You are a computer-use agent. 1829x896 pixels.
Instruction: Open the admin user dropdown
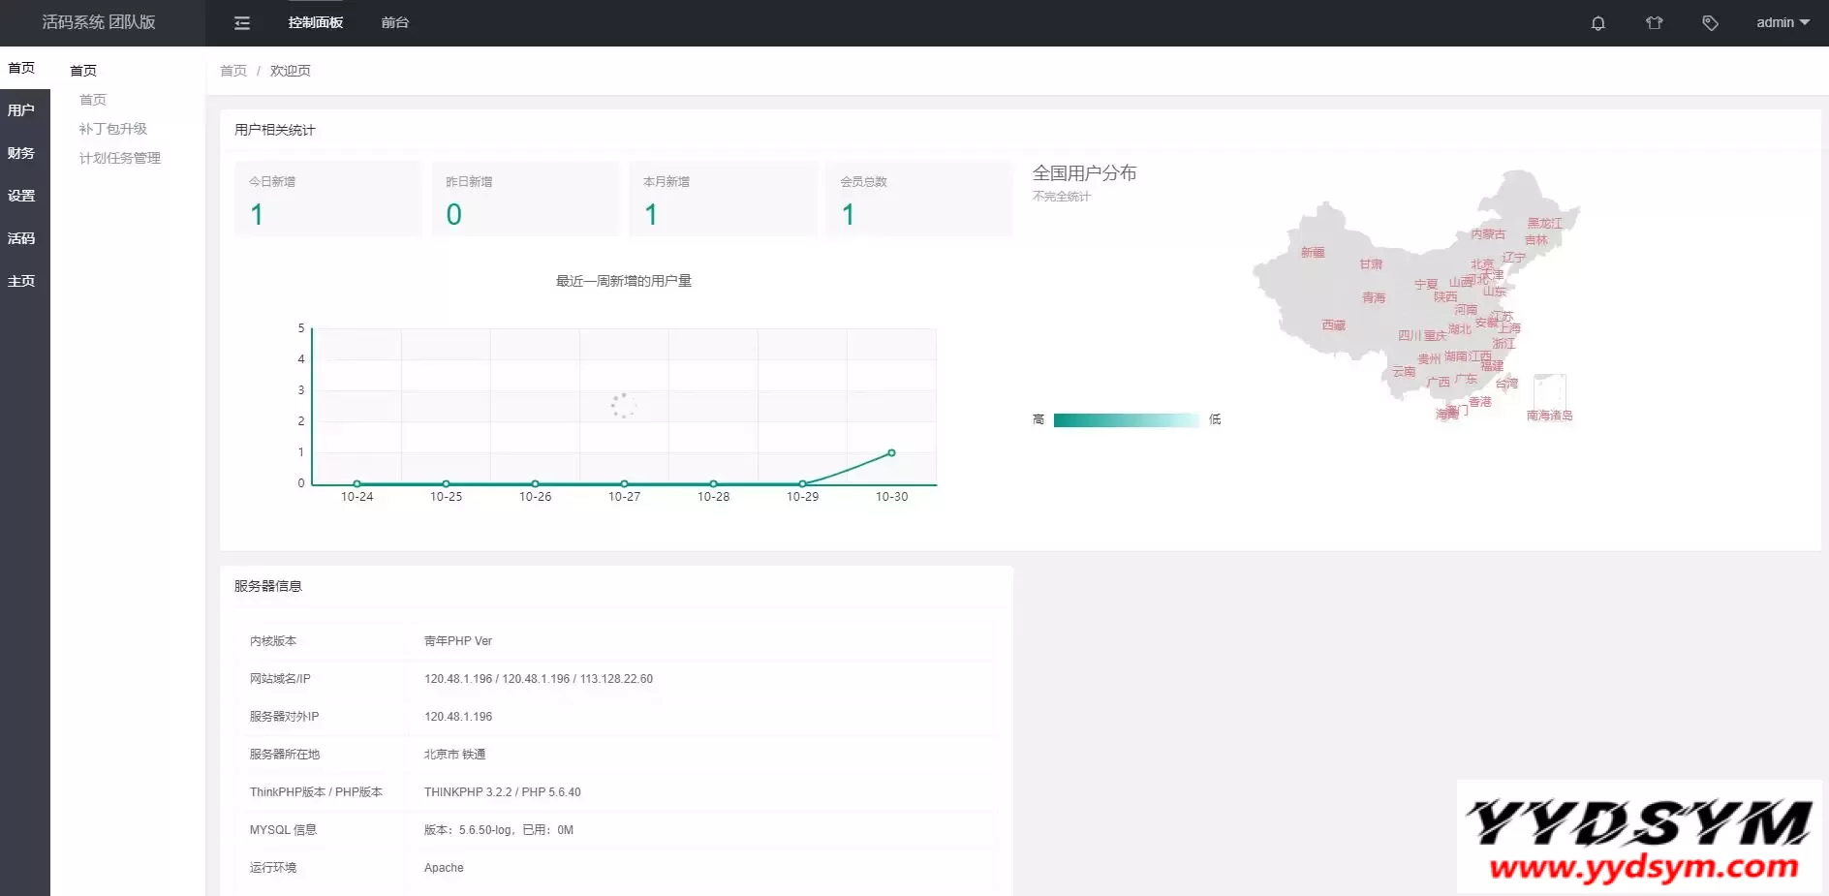tap(1782, 23)
